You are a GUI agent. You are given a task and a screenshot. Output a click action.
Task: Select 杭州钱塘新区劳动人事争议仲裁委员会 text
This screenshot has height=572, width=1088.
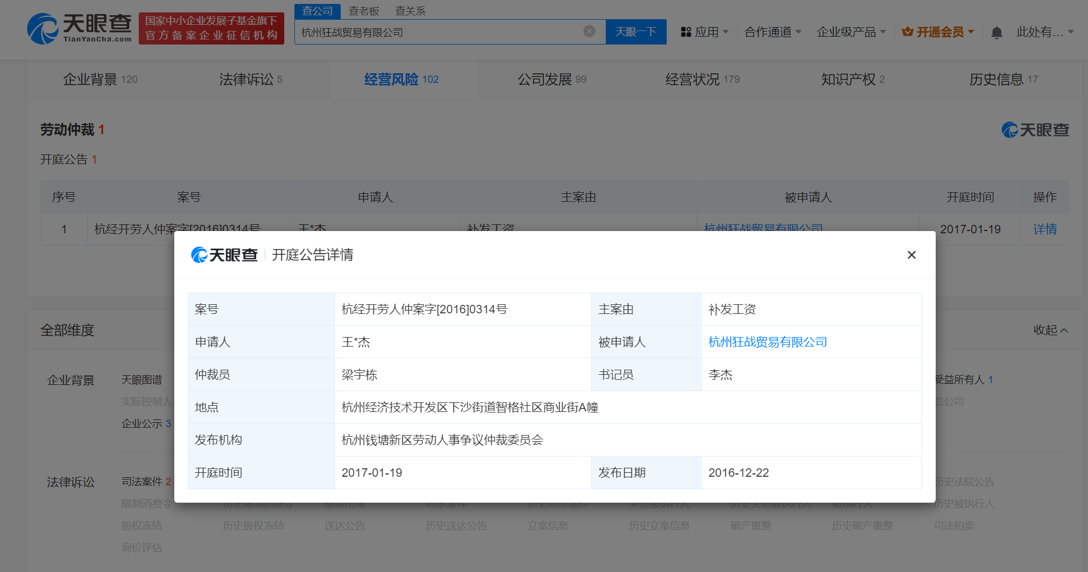coord(442,440)
